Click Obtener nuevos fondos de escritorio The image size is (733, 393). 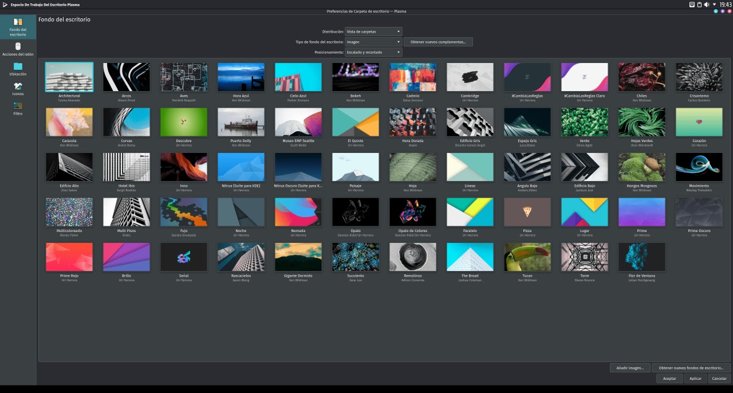[x=691, y=368]
